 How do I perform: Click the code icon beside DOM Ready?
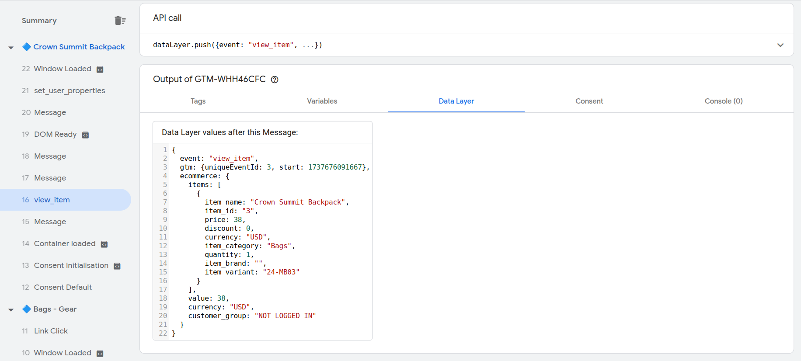[86, 135]
